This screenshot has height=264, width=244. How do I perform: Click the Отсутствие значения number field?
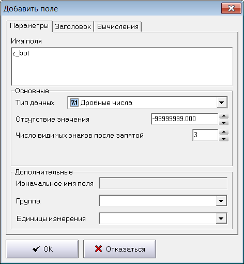click(185, 119)
